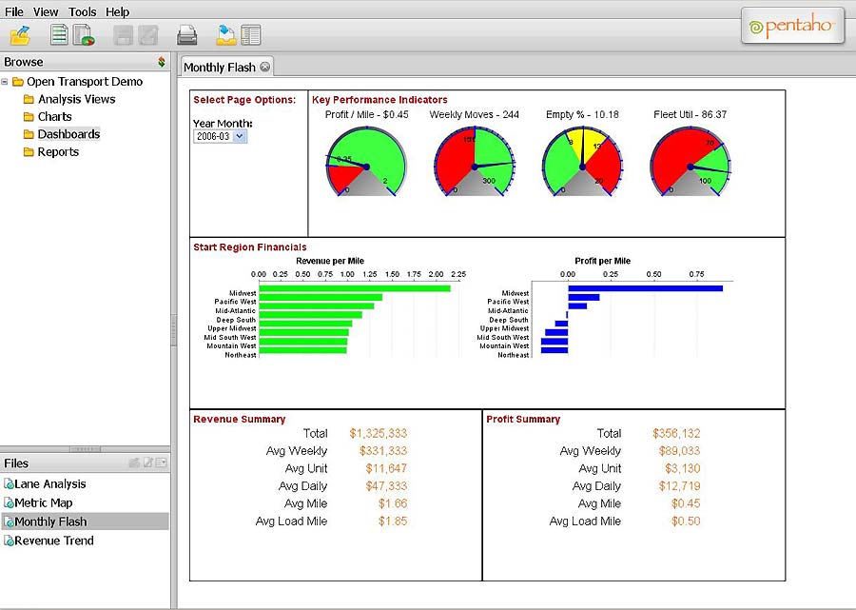Click the Metric Map file icon
Image resolution: width=856 pixels, height=610 pixels.
pyautogui.click(x=9, y=502)
